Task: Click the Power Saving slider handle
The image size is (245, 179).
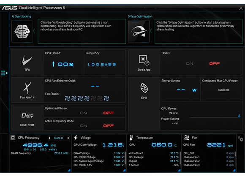Action: [x=239, y=116]
